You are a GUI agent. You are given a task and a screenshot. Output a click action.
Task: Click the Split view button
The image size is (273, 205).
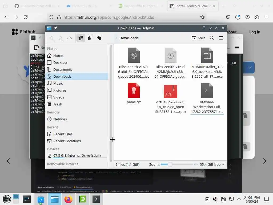point(198,38)
